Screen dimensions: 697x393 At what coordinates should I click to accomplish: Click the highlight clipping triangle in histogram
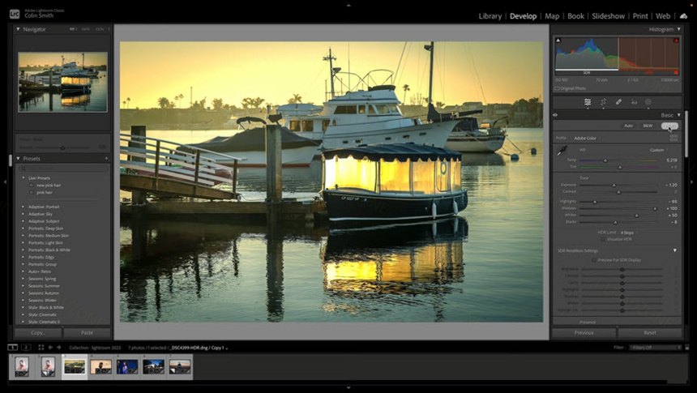click(676, 41)
